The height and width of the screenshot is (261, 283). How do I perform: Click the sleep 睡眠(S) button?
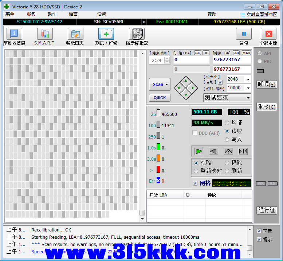pyautogui.click(x=267, y=84)
